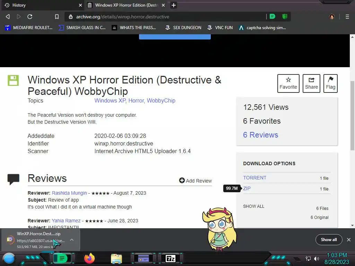
Task: Switch to the History tab
Action: point(43,5)
